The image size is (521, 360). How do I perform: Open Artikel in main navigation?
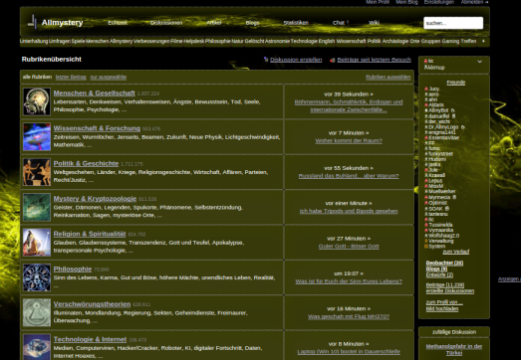coord(213,23)
